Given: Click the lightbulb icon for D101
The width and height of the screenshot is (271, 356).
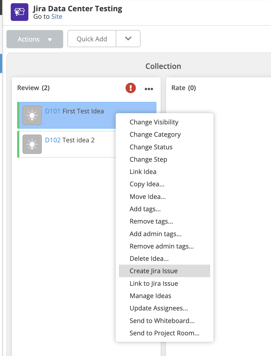Looking at the screenshot, I should [x=32, y=115].
